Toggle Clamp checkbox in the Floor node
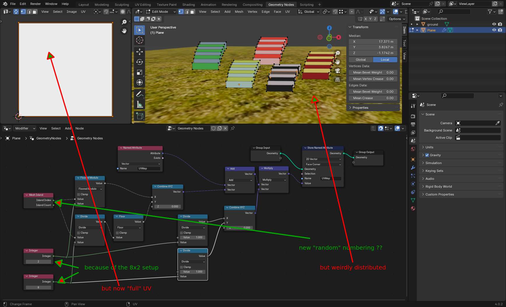This screenshot has width=506, height=307. click(117, 233)
